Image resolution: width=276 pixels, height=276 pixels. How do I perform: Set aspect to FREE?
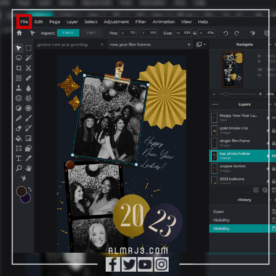(x=91, y=33)
